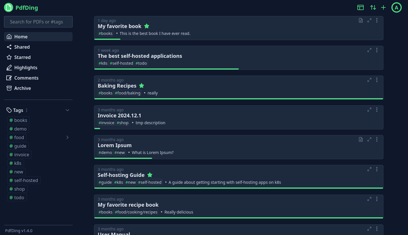
Task: Unstar the Baking Recipes PDF
Action: (x=142, y=86)
